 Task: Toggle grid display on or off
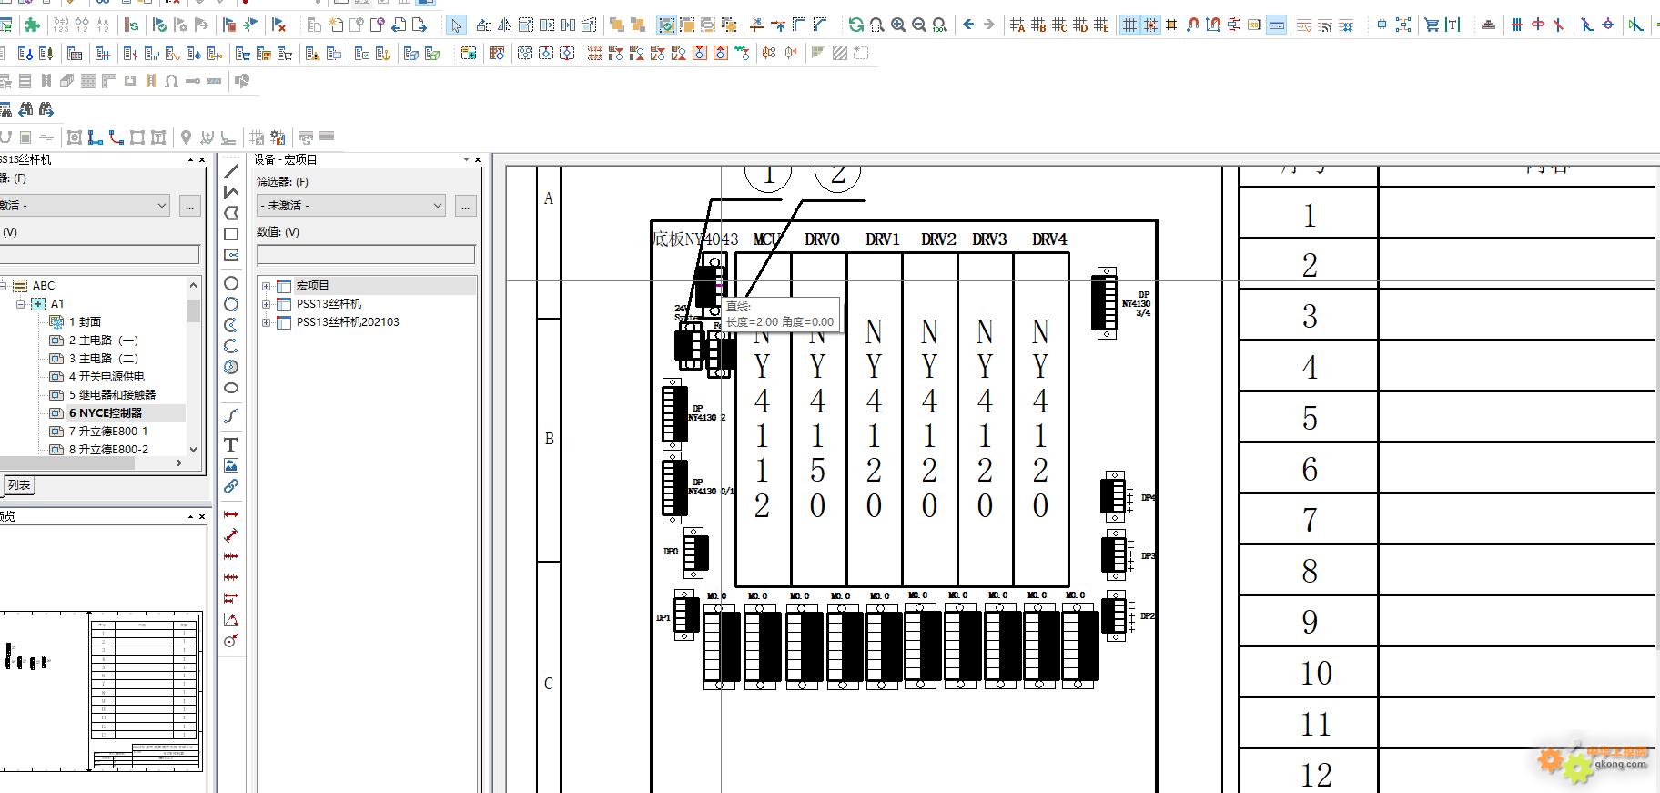(1129, 25)
